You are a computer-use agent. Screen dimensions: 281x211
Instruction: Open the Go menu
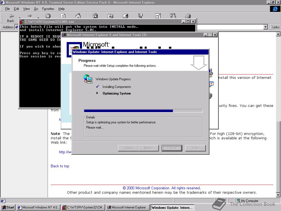click(36, 9)
